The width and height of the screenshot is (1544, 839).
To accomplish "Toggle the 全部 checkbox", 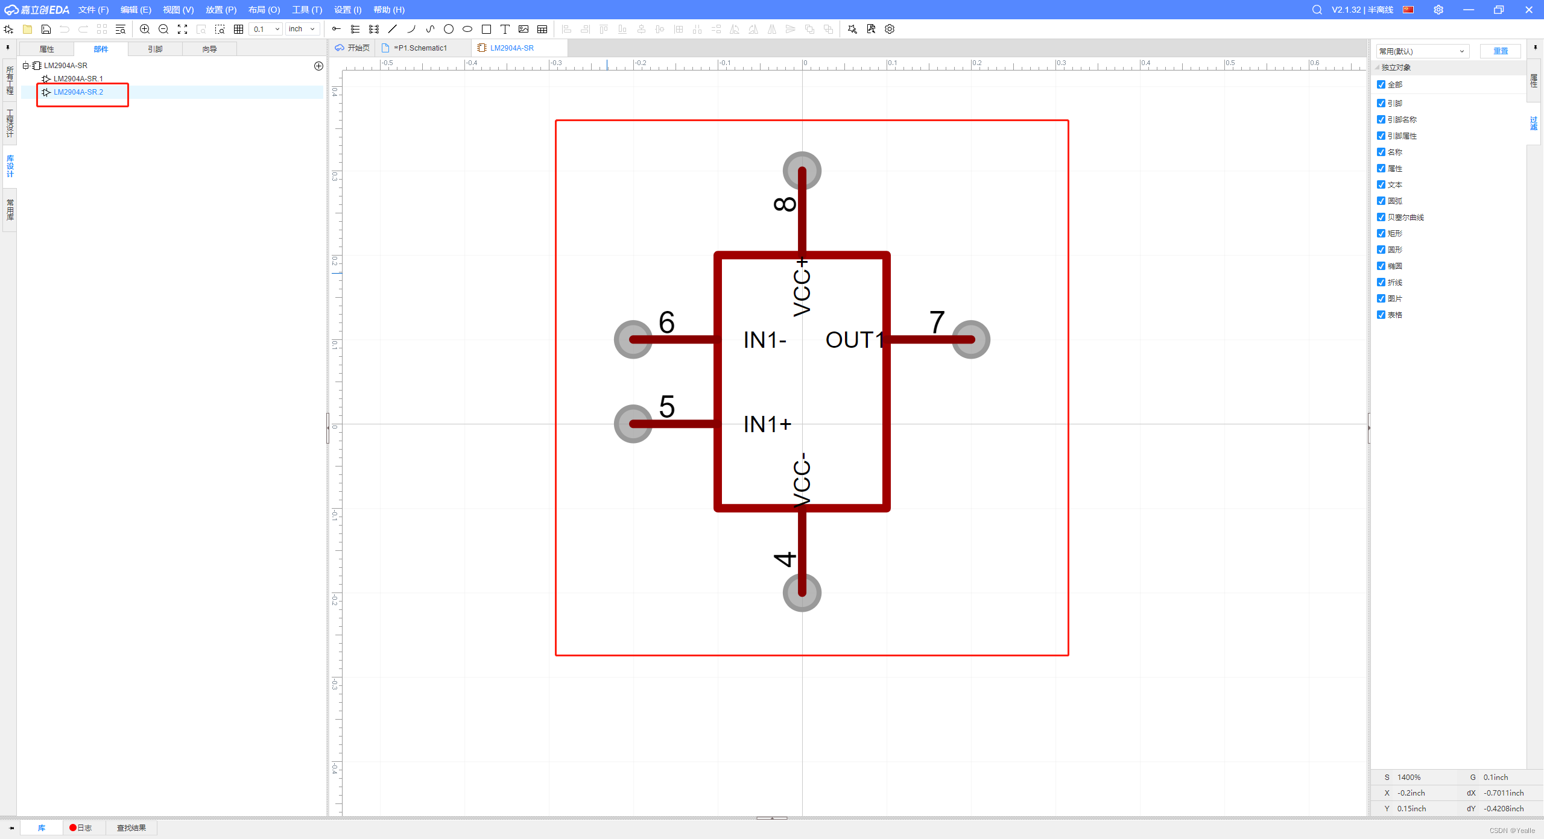I will point(1381,84).
